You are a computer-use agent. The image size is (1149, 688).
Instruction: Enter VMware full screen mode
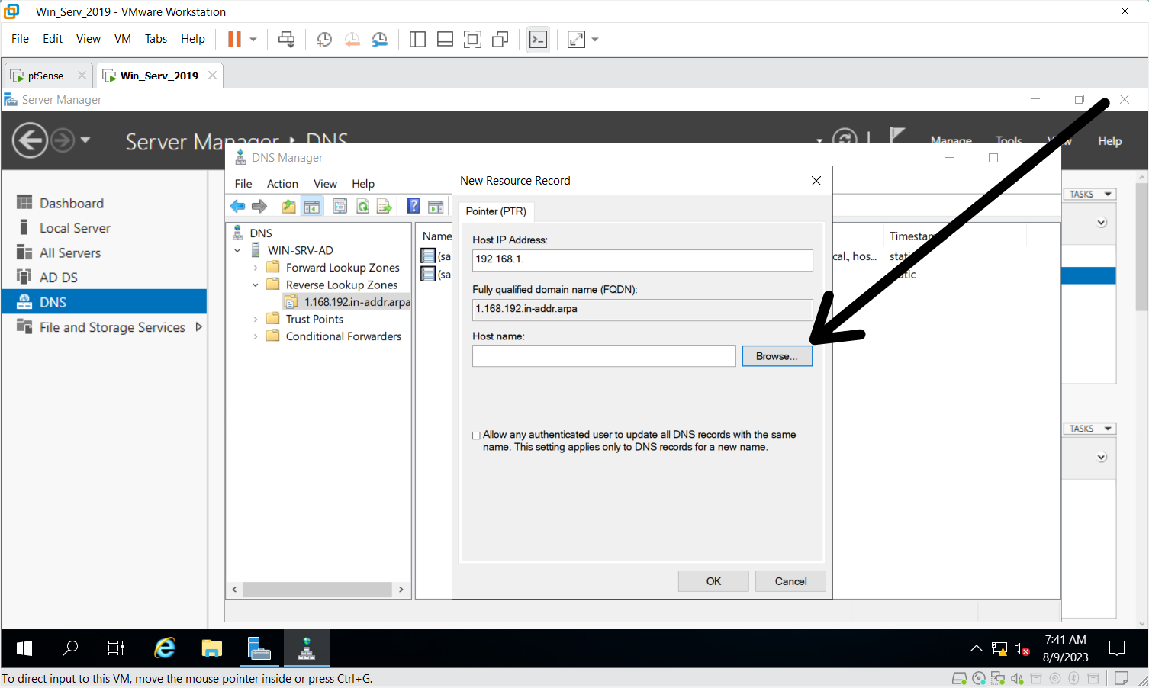[x=472, y=39]
